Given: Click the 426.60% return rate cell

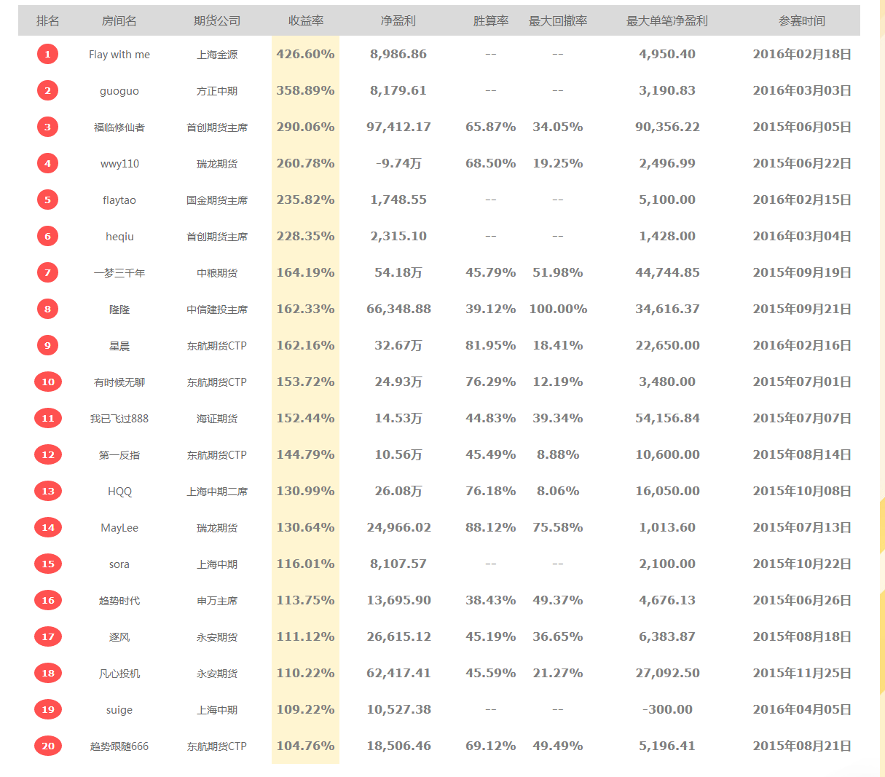Looking at the screenshot, I should [306, 54].
